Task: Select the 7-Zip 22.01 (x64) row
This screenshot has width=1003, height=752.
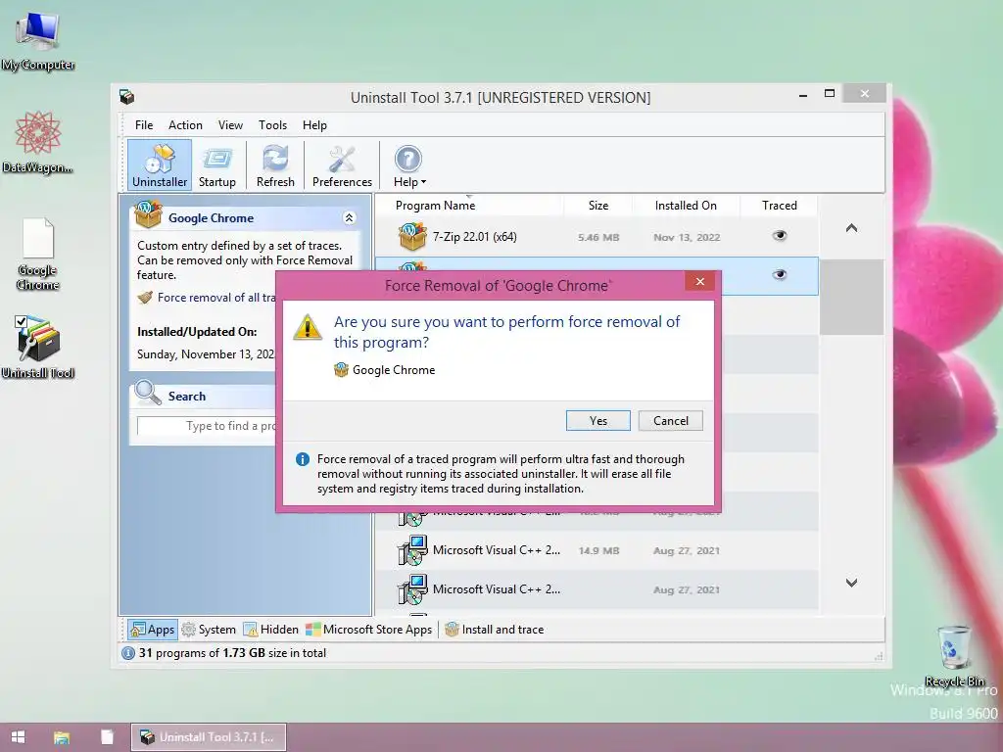Action: pyautogui.click(x=597, y=237)
